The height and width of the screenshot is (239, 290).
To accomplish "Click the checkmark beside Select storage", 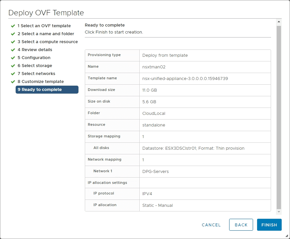I will tap(13, 65).
